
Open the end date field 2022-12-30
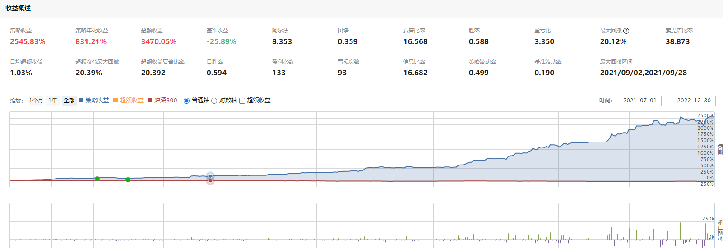(x=694, y=101)
